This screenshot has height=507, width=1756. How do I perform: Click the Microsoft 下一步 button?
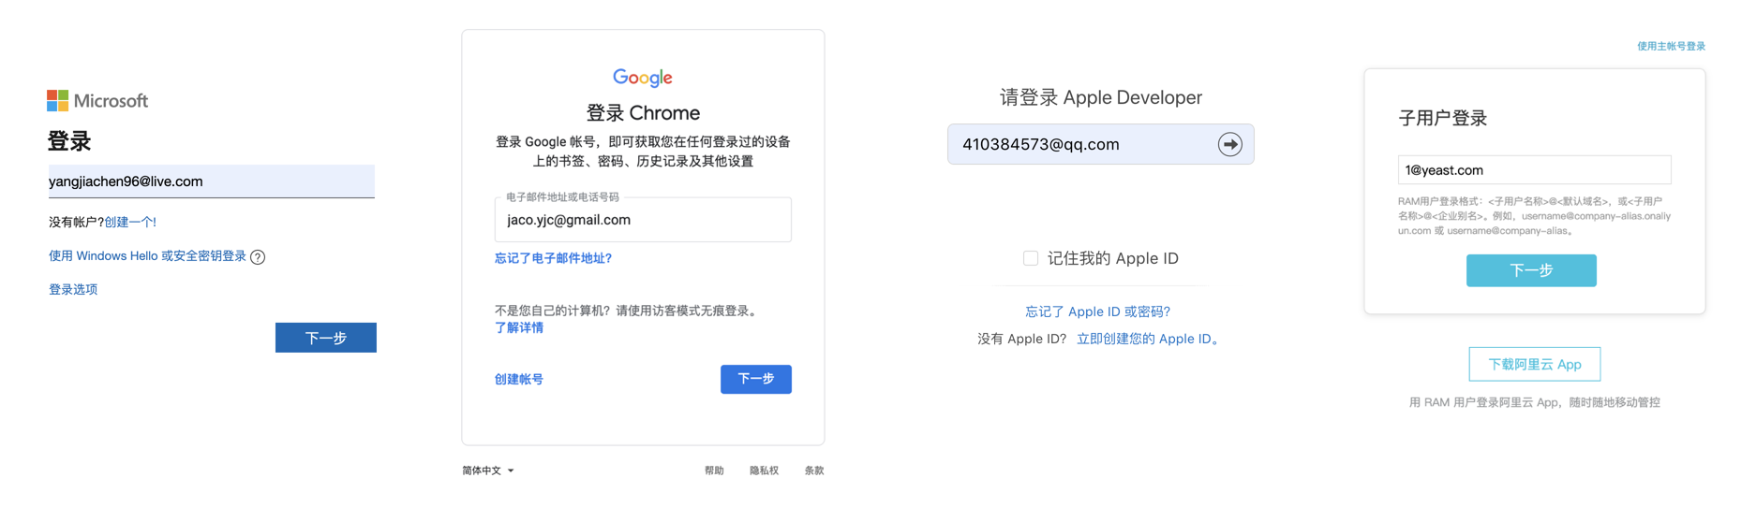click(326, 338)
